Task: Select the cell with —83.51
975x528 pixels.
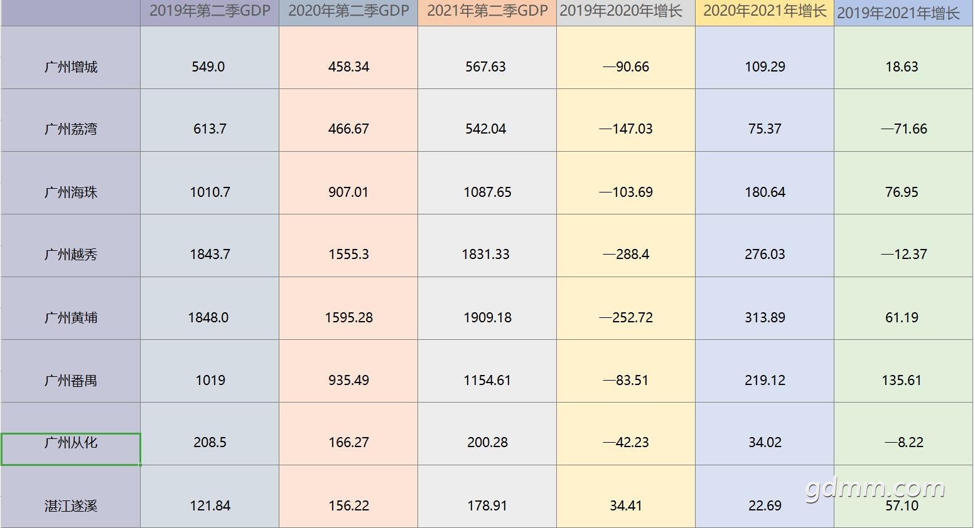Action: click(626, 371)
